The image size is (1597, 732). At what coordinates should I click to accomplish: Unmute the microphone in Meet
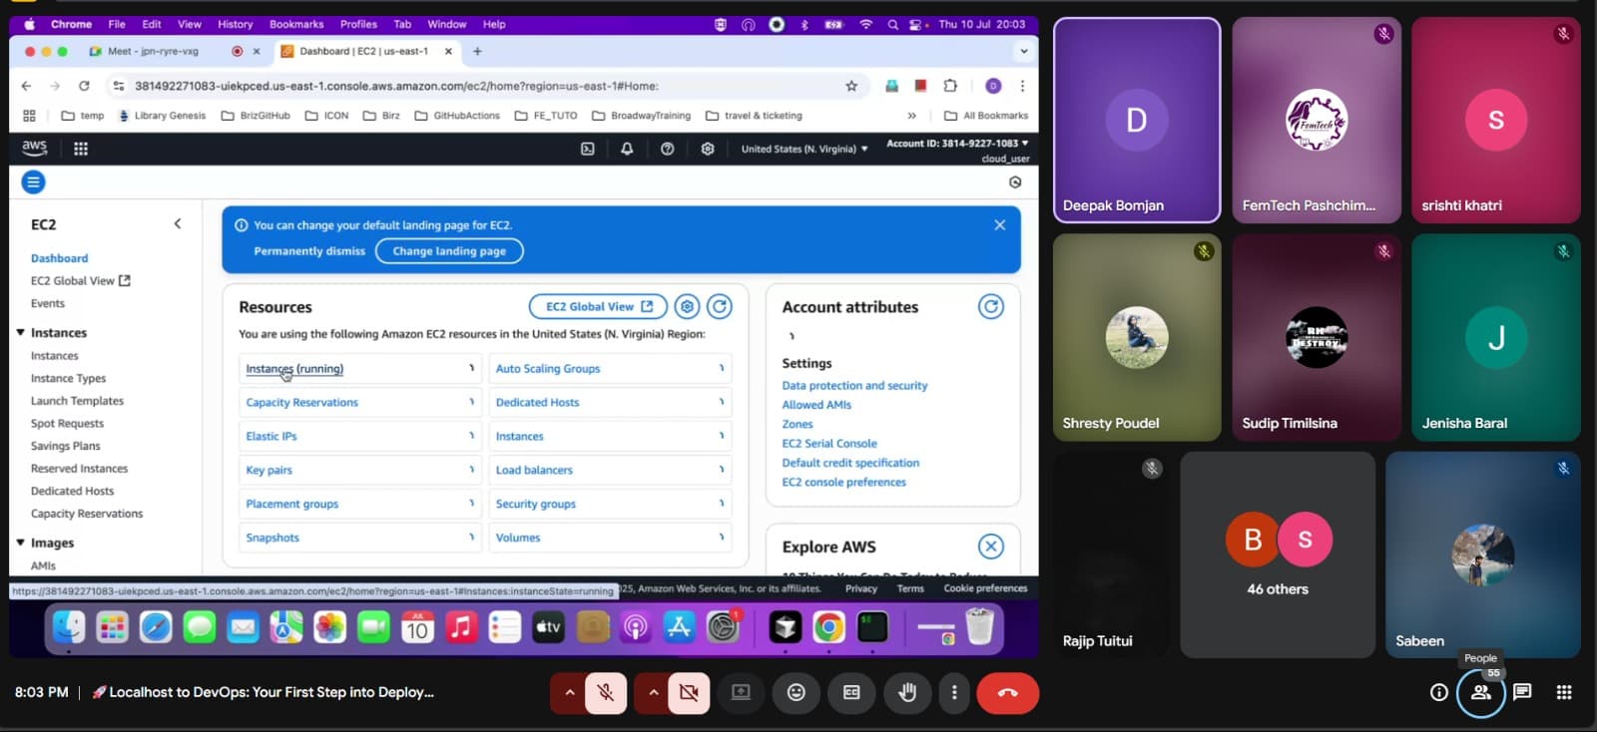coord(605,693)
